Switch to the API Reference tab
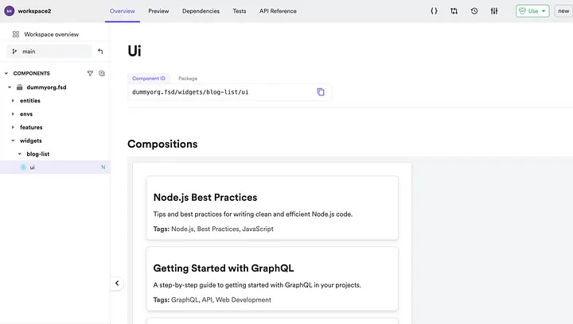This screenshot has width=573, height=324. pos(278,11)
